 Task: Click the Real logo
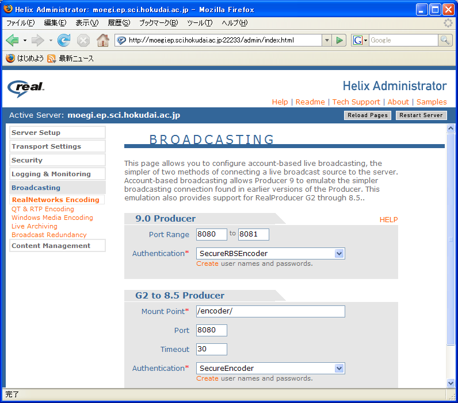[26, 88]
